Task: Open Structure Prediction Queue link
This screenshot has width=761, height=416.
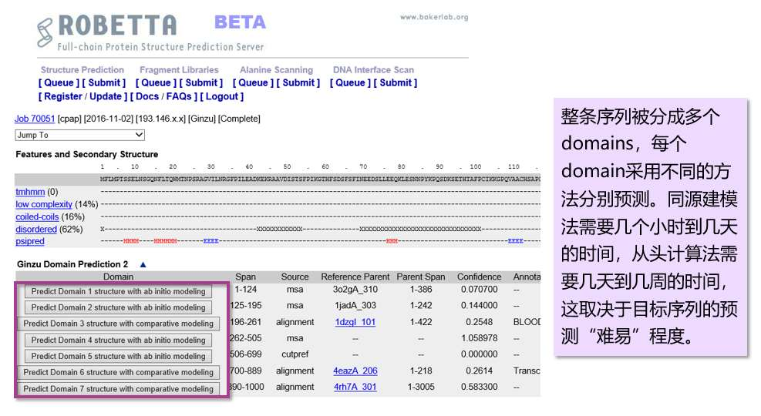Action: tap(59, 83)
